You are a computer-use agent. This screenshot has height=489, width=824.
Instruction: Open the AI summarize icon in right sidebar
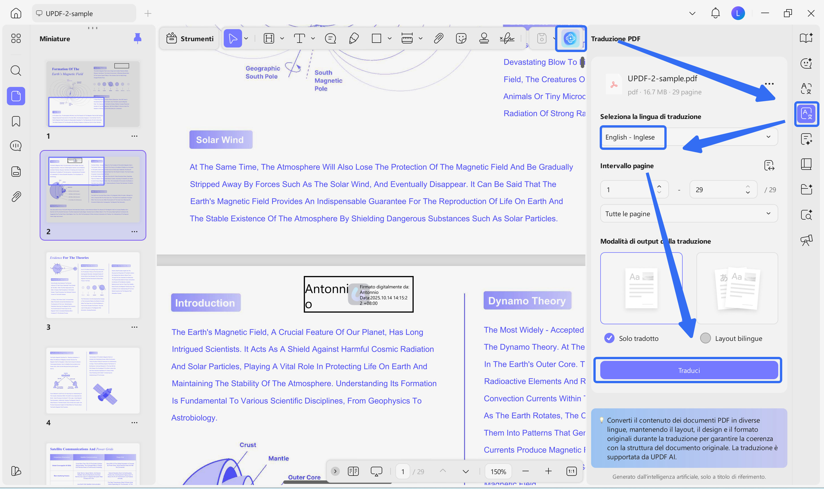[806, 139]
